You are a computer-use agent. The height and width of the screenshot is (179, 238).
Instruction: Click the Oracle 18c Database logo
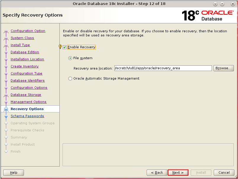click(x=208, y=15)
